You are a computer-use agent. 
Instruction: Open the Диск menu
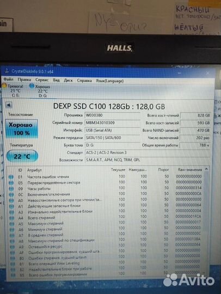pyautogui.click(x=68, y=81)
